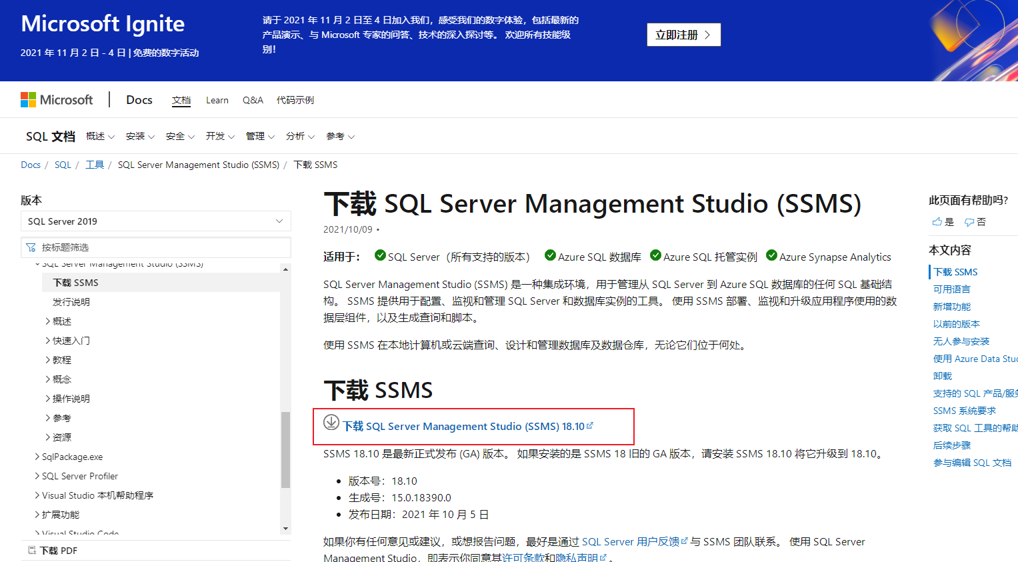The width and height of the screenshot is (1018, 562).
Task: Click the 立即注册 register button
Action: pyautogui.click(x=683, y=35)
